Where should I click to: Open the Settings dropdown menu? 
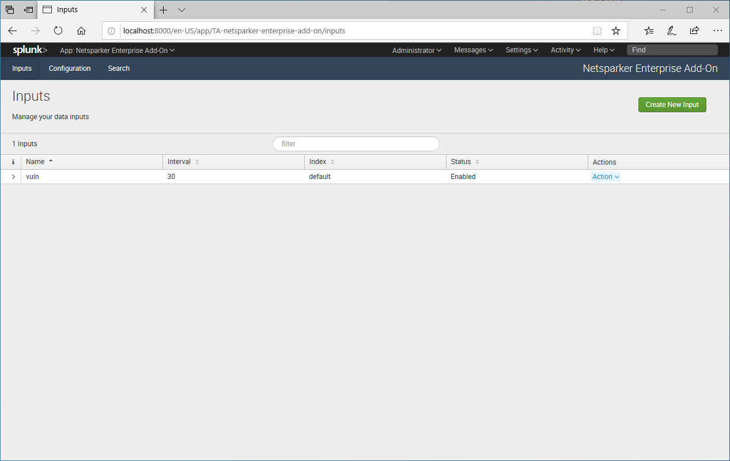tap(521, 50)
